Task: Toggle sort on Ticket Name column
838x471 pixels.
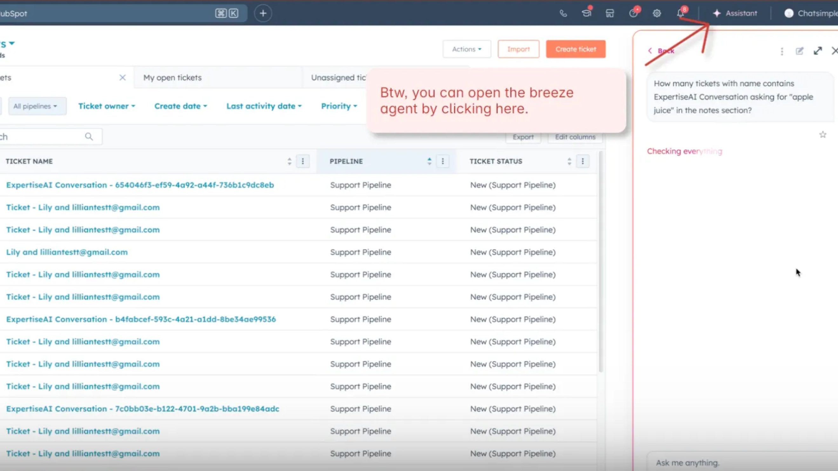Action: coord(289,161)
